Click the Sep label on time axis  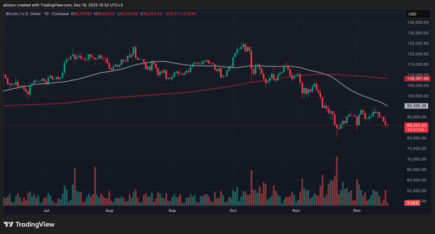point(172,210)
